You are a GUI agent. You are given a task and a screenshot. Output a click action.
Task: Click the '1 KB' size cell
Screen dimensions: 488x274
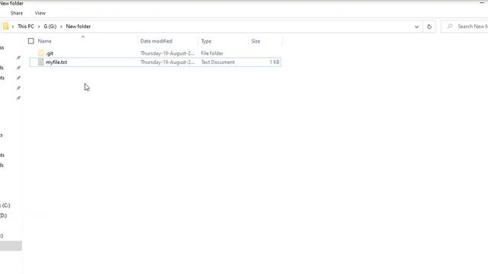(x=274, y=62)
